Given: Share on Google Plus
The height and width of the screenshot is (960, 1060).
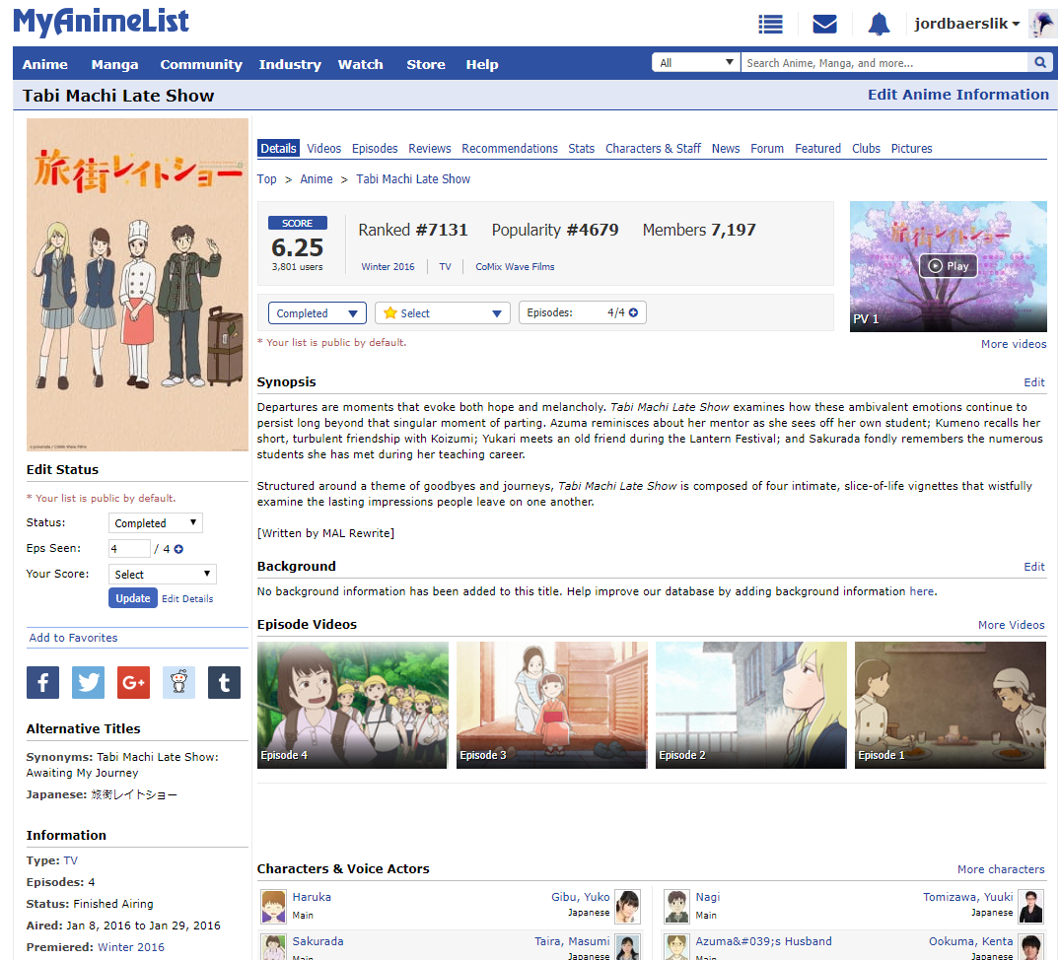Looking at the screenshot, I should click(133, 682).
